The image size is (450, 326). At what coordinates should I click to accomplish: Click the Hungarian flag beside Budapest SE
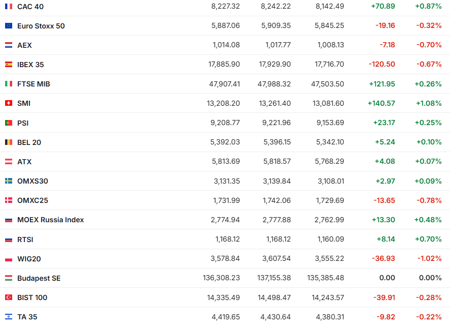coord(9,278)
